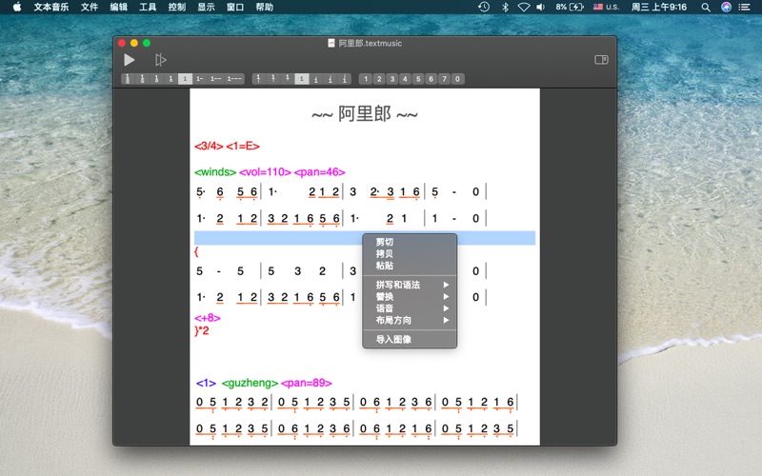Click 导入图像 in the context menu
The width and height of the screenshot is (762, 476).
click(394, 339)
